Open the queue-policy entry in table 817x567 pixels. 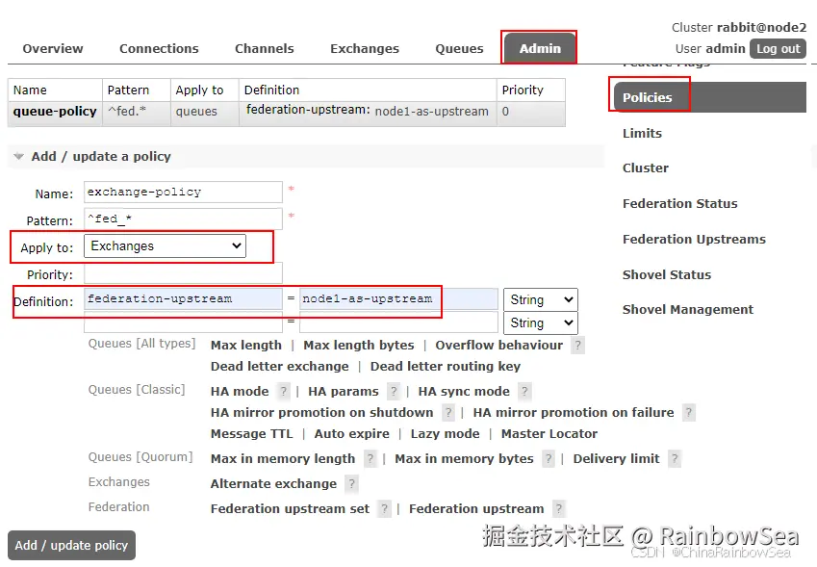[x=55, y=111]
